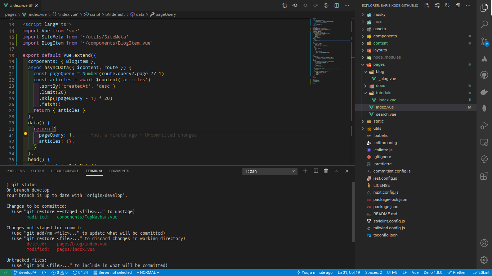Click the 'pageQuery' breadcrumb item
Image resolution: width=492 pixels, height=276 pixels.
click(x=163, y=14)
